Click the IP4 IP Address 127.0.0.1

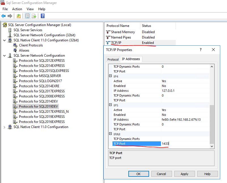(x=168, y=91)
